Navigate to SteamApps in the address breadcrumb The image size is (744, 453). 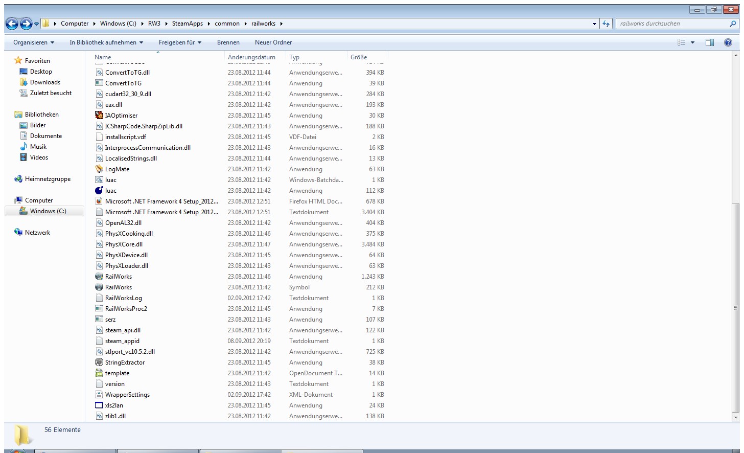click(x=188, y=24)
